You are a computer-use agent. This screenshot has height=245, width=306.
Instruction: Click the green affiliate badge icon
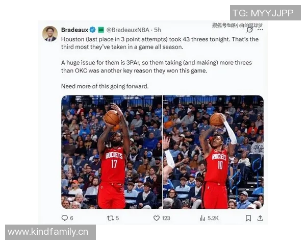(101, 30)
